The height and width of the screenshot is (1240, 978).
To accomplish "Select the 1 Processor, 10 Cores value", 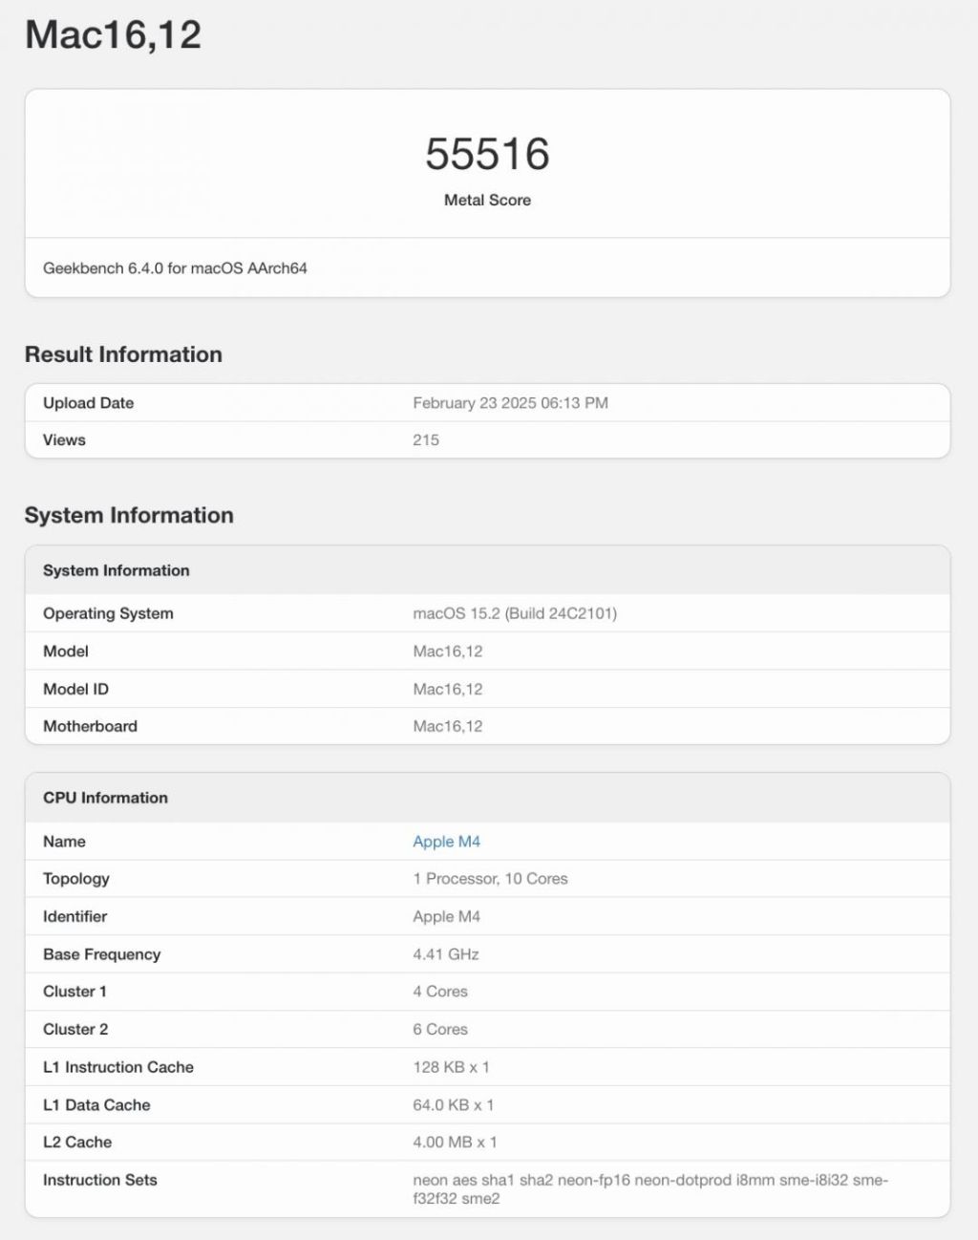I will [x=490, y=879].
